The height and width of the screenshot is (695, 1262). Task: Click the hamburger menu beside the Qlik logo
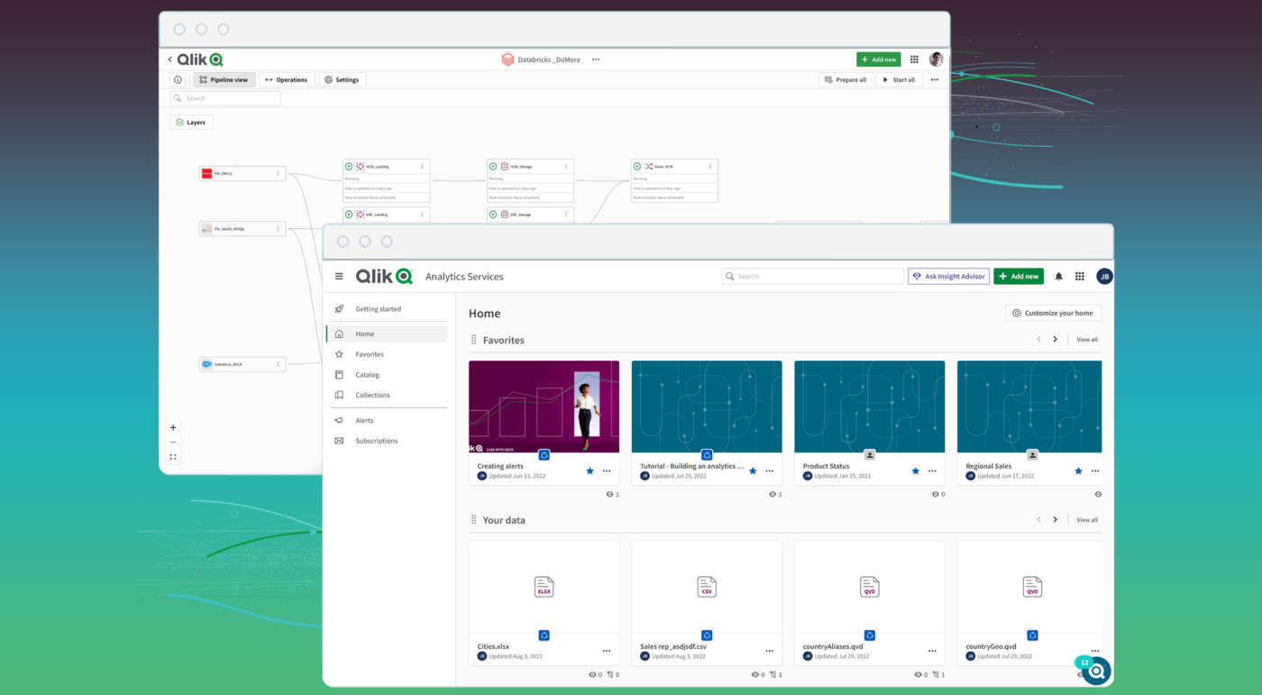click(339, 277)
